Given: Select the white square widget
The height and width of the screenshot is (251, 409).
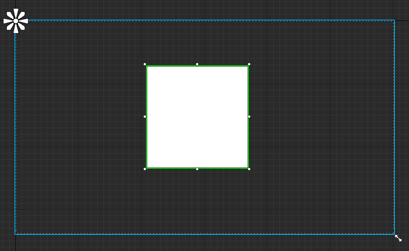Looking at the screenshot, I should point(197,117).
